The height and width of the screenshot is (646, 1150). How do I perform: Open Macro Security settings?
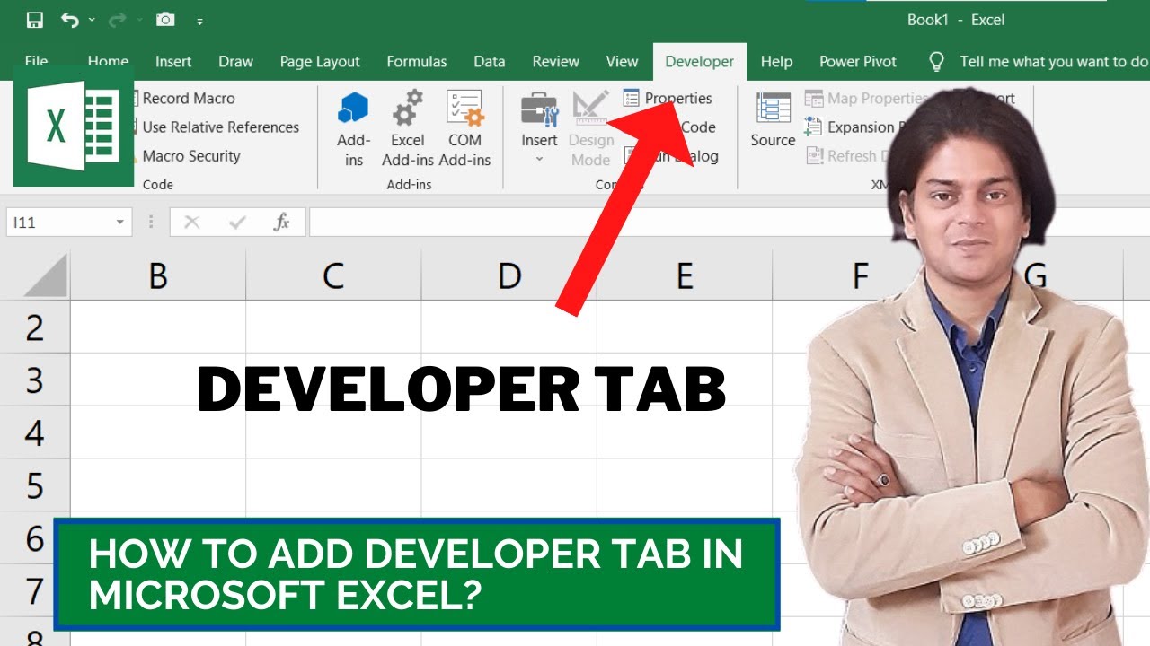point(191,156)
